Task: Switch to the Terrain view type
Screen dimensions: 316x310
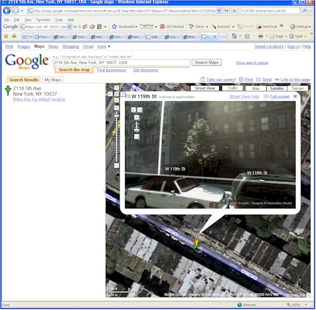Action: (x=298, y=88)
